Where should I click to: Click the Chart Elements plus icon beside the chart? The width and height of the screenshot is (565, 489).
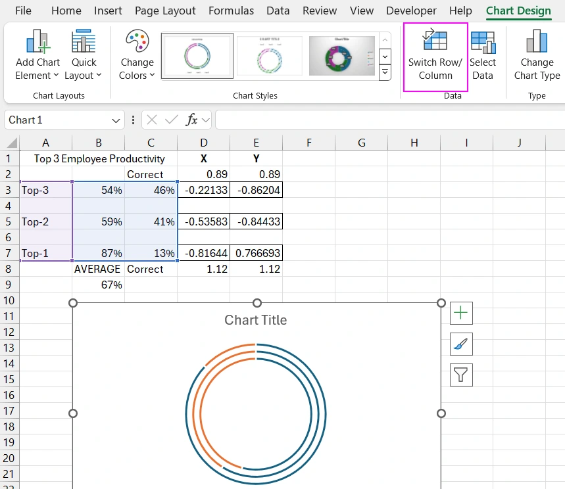click(x=460, y=313)
